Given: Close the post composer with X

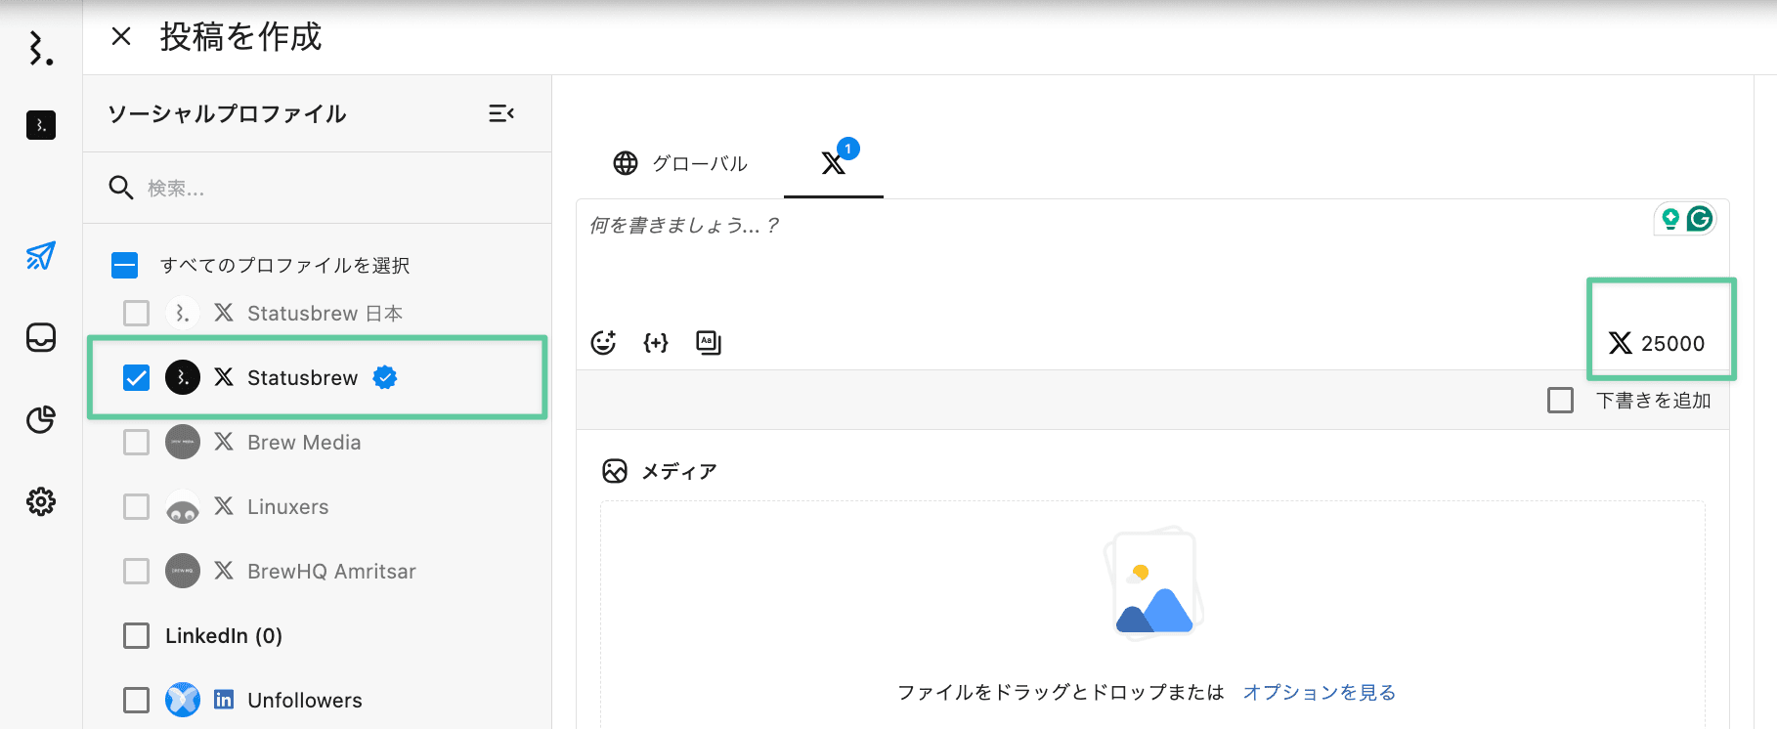Looking at the screenshot, I should click(121, 37).
